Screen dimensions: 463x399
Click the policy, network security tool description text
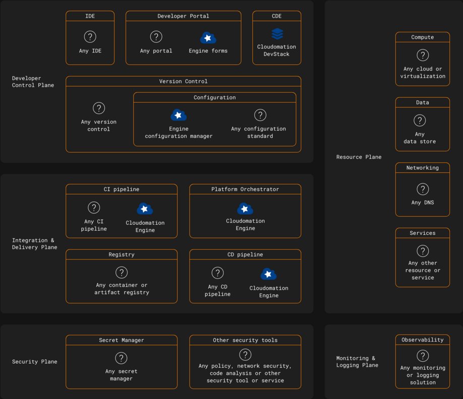[245, 373]
